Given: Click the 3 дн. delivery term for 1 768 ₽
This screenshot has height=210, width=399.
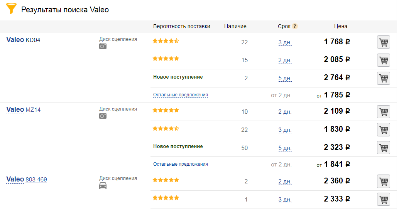Looking at the screenshot, I should 285,42.
